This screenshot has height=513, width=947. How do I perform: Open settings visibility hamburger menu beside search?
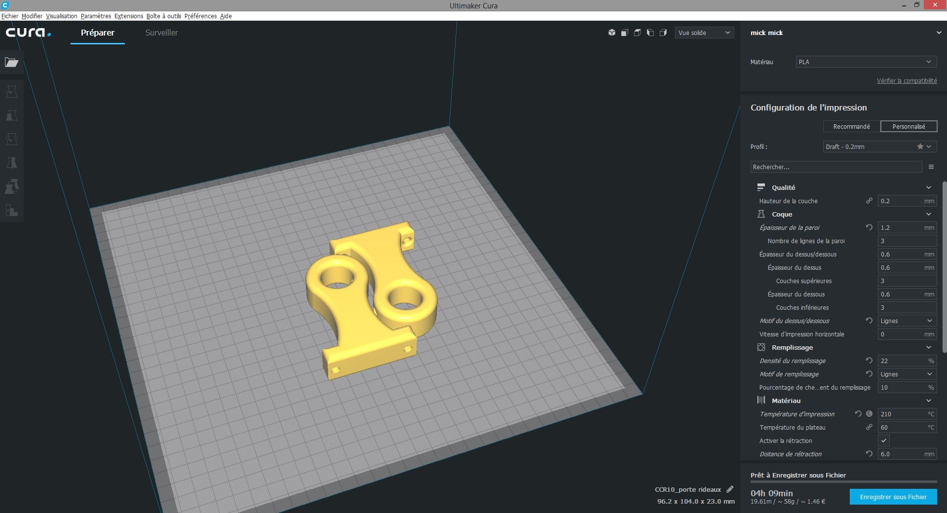(931, 167)
